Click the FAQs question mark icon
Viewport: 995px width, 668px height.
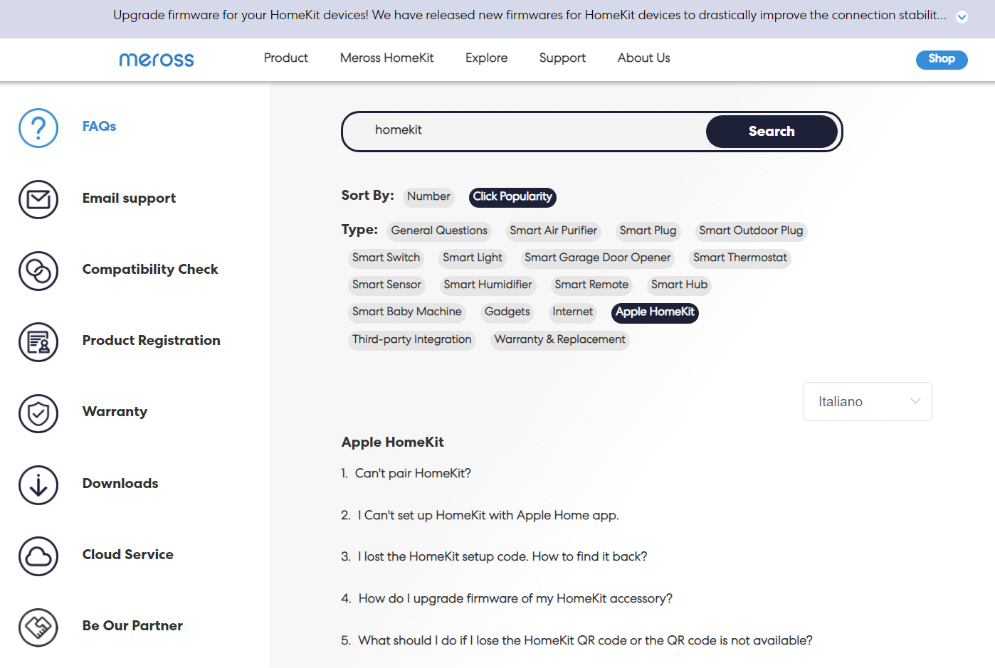point(38,128)
